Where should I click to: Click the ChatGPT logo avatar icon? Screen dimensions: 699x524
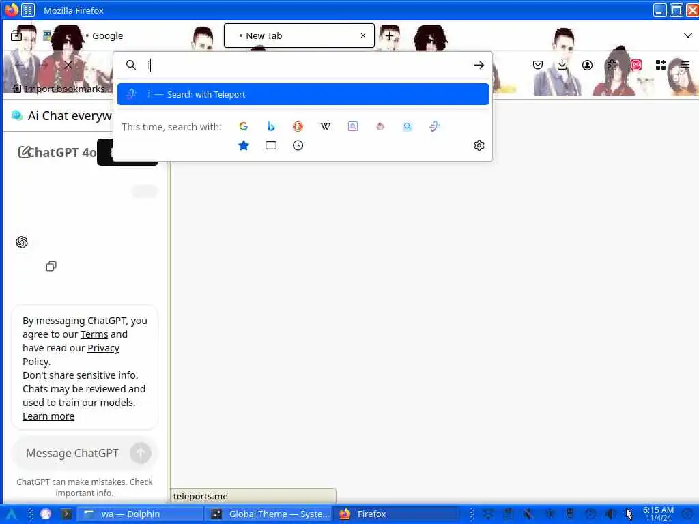[22, 242]
